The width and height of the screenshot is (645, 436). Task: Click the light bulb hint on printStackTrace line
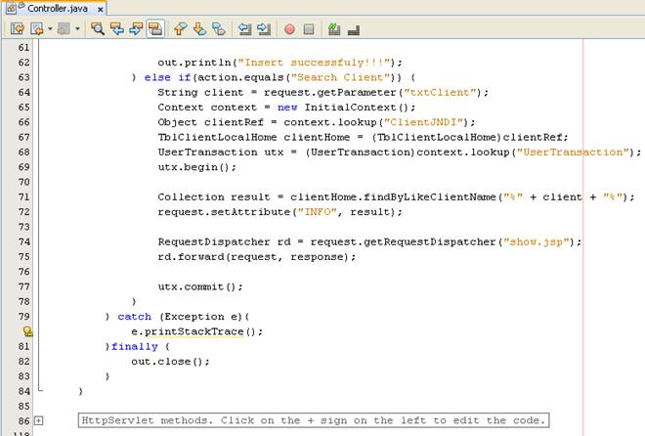[x=27, y=331]
